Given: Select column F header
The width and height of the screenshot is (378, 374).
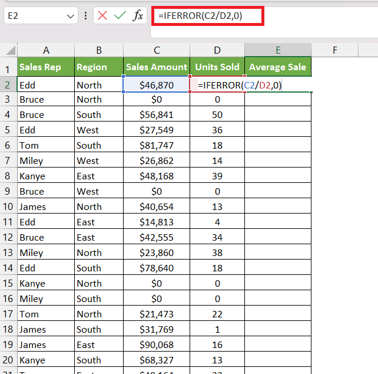Looking at the screenshot, I should coord(334,50).
